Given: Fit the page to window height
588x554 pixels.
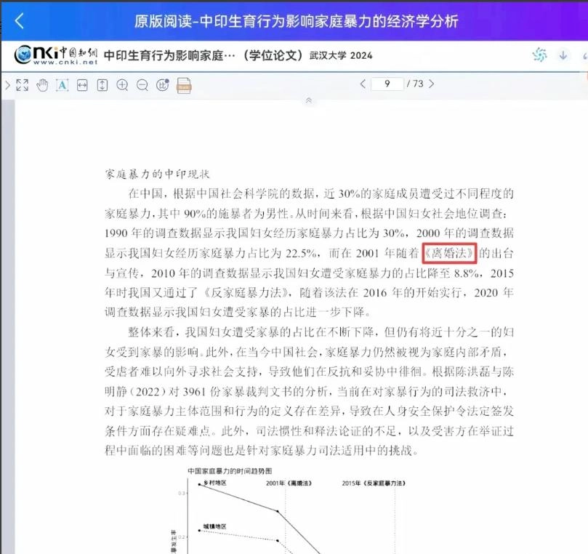Looking at the screenshot, I should click(102, 85).
